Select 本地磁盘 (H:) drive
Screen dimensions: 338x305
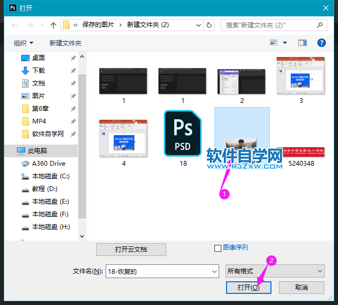pyautogui.click(x=51, y=227)
